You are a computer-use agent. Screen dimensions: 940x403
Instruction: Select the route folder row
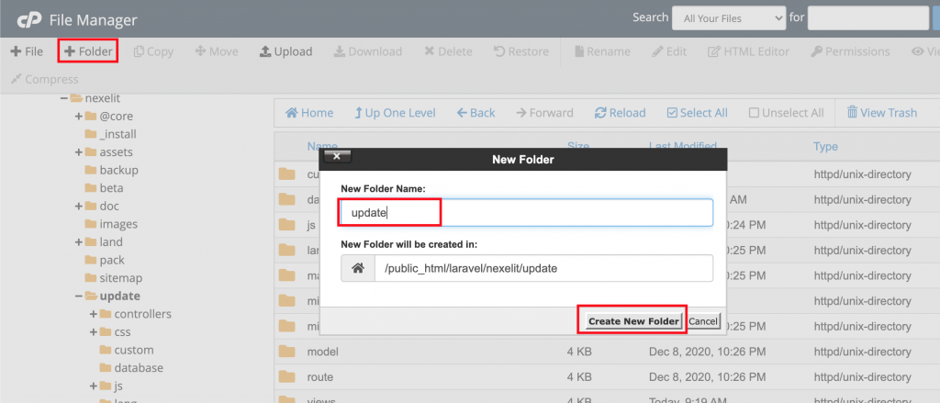click(x=607, y=377)
